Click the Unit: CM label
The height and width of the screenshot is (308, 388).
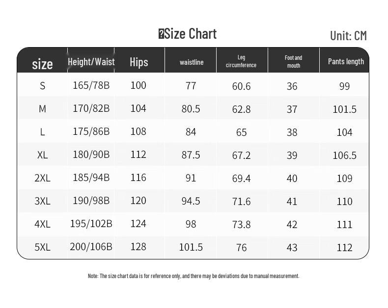click(x=348, y=35)
